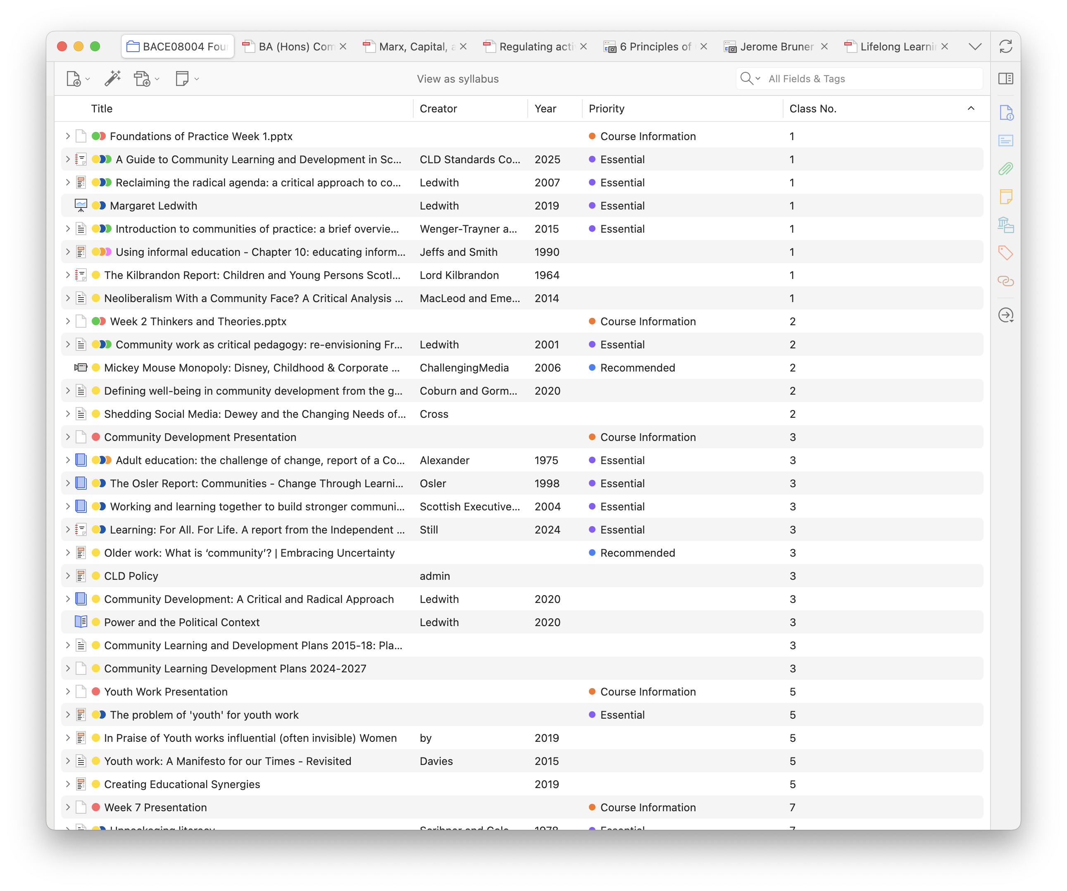Open the Related items icon in the sidebar

click(x=1005, y=281)
